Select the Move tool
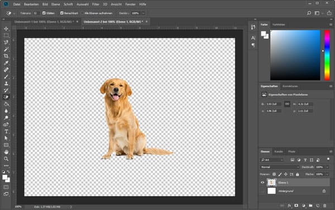The height and width of the screenshot is (210, 335). (x=6, y=28)
